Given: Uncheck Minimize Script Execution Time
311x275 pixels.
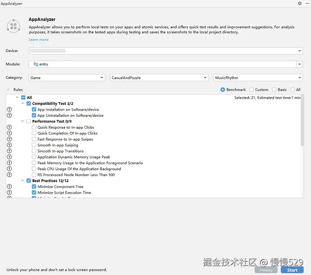Looking at the screenshot, I should 34,193.
